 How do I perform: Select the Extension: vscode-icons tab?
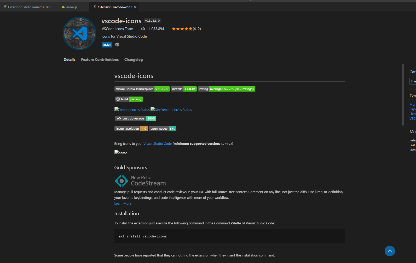(x=114, y=7)
